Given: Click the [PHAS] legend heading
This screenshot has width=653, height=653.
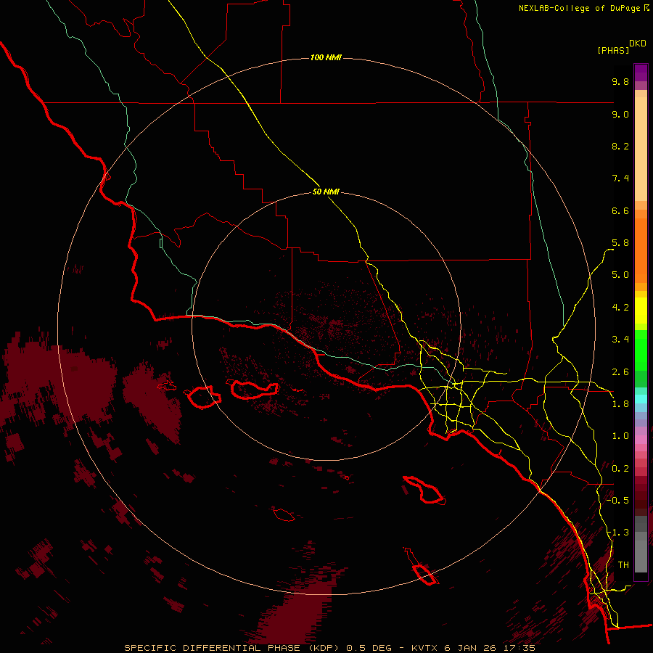Looking at the screenshot, I should point(613,50).
